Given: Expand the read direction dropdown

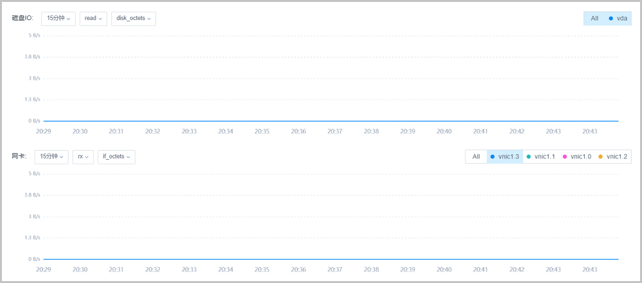Looking at the screenshot, I should pos(93,19).
